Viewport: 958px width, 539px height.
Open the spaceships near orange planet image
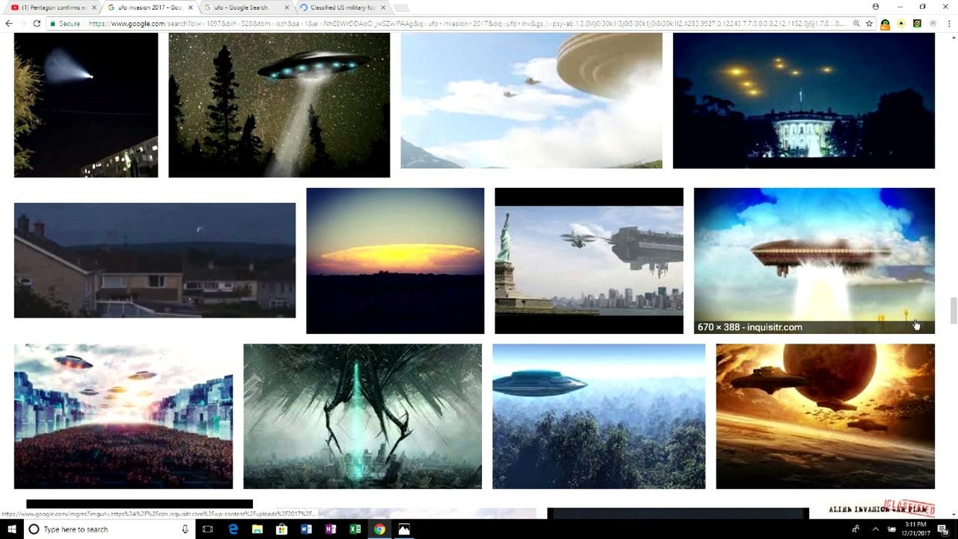826,416
